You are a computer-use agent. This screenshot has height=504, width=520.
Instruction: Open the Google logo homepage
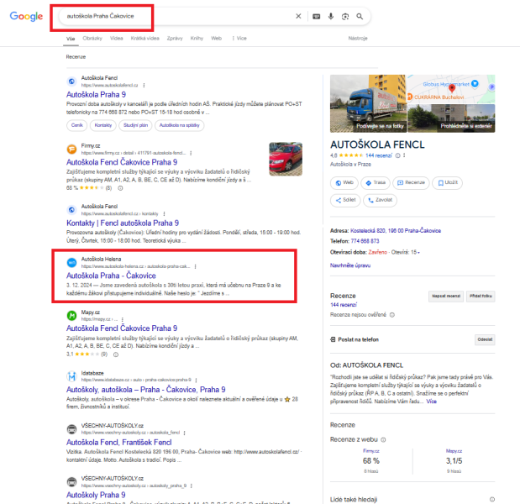tap(26, 16)
